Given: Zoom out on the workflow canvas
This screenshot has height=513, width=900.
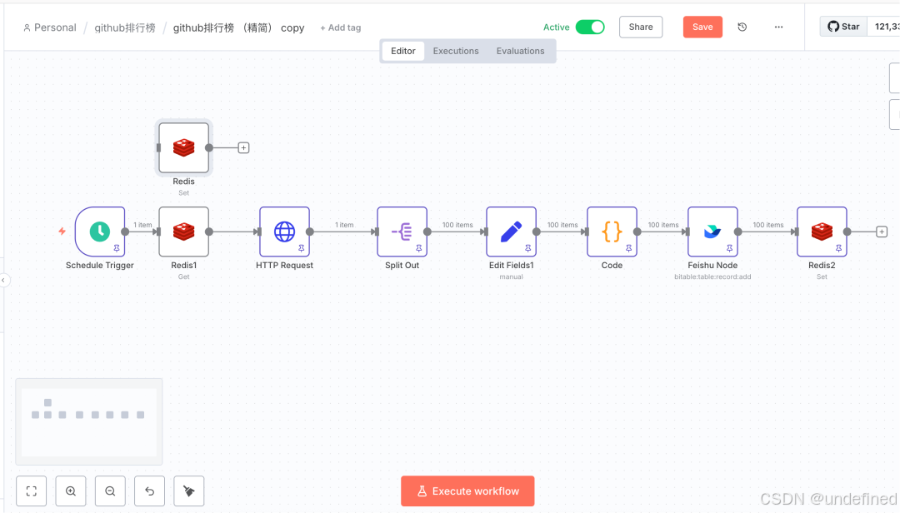Looking at the screenshot, I should tap(110, 491).
